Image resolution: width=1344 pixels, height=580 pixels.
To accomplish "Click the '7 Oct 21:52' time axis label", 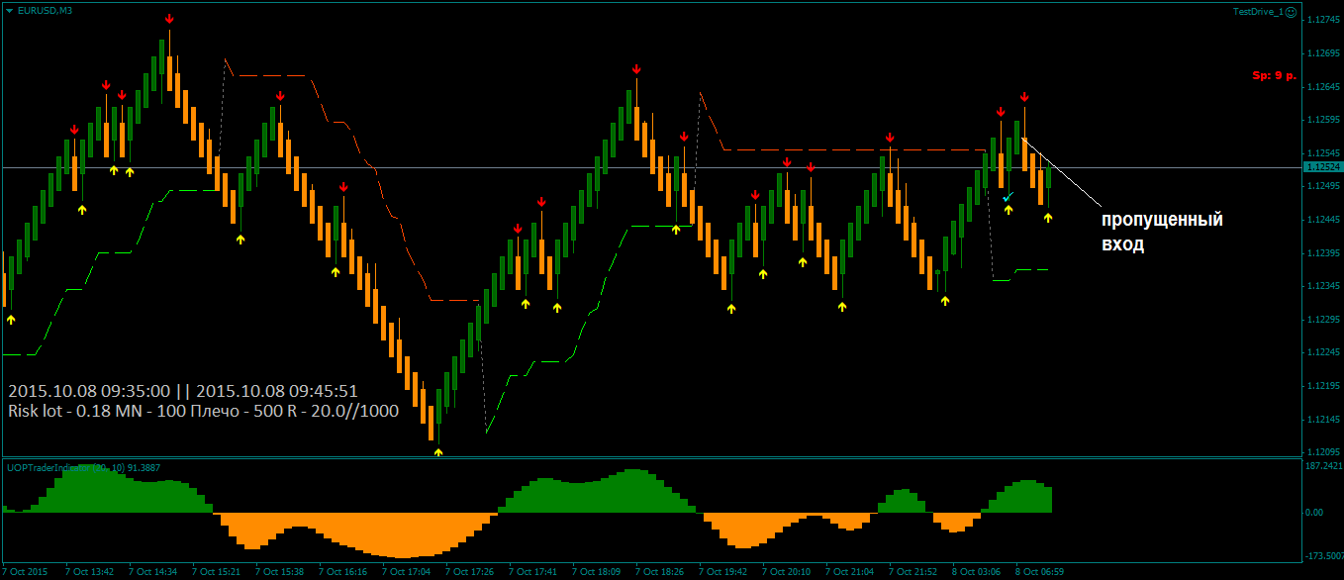I will point(912,572).
